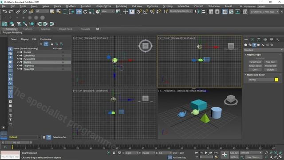This screenshot has width=284, height=160.
Task: Open the Layer Explorer toggle icon
Action: pyautogui.click(x=217, y=12)
